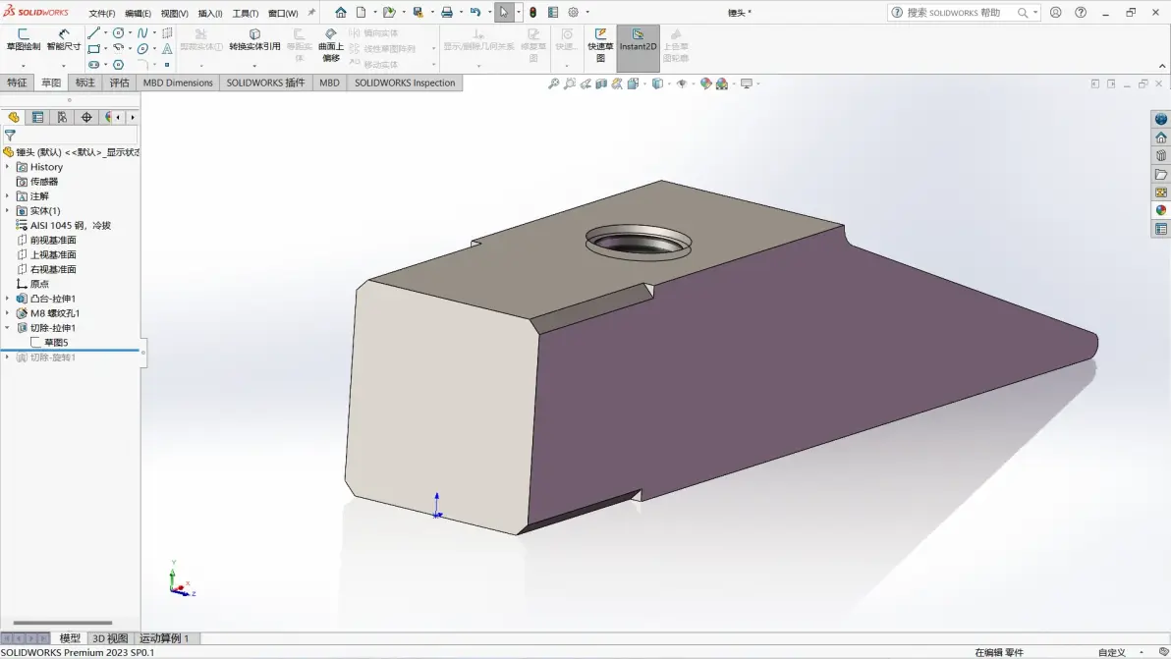Open the 窗口(W) menu
Screen dimensions: 1171x659
(283, 14)
